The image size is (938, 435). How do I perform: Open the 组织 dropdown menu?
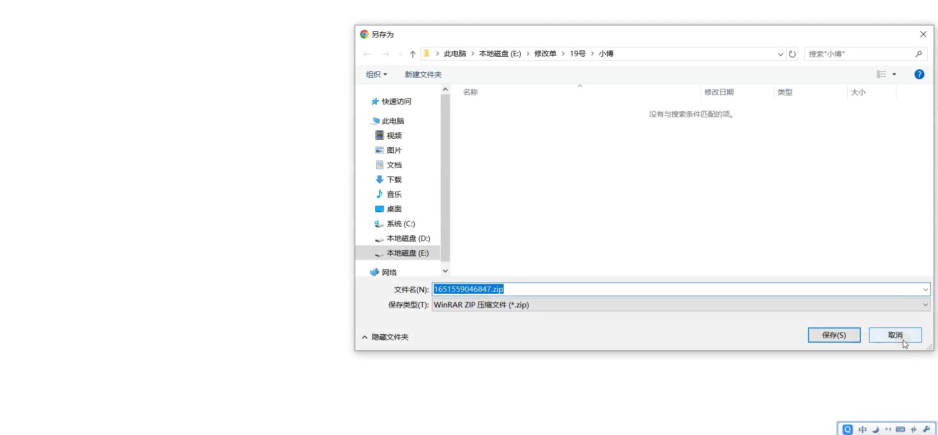[x=376, y=74]
